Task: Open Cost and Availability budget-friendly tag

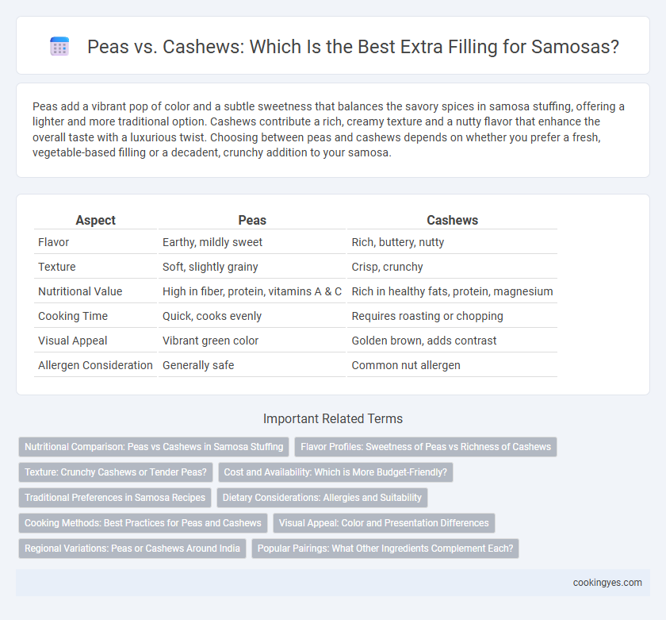Action: click(x=335, y=472)
